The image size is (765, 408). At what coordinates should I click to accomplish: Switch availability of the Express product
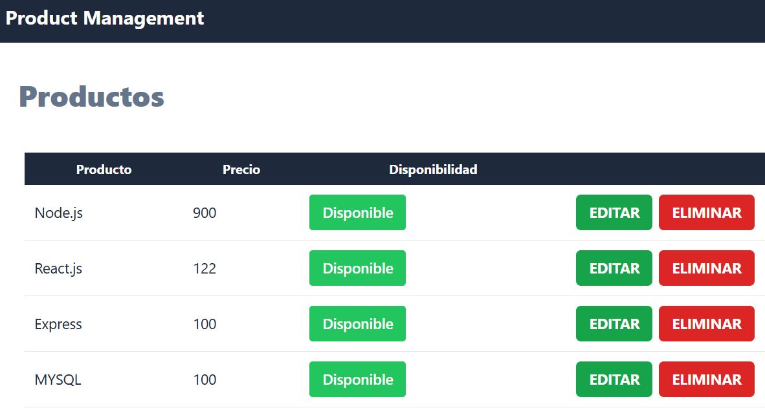click(x=357, y=324)
